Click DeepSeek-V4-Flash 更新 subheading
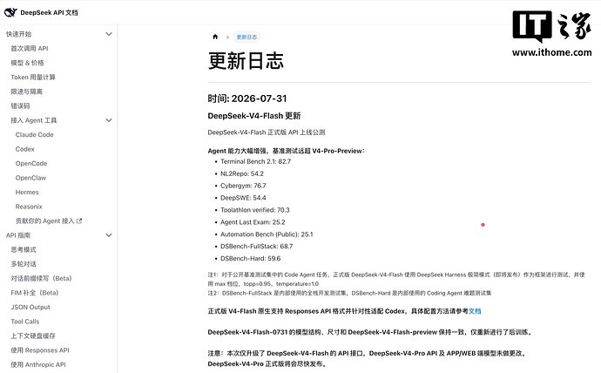The width and height of the screenshot is (601, 373). [254, 116]
